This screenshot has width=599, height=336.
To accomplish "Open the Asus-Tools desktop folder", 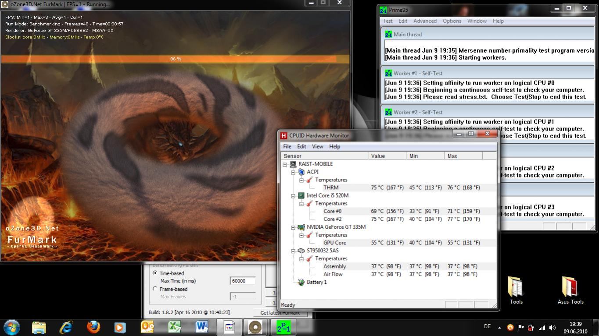I will (570, 290).
